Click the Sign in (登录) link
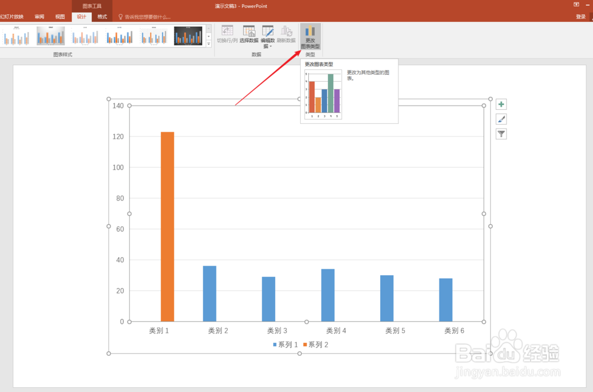 click(581, 17)
